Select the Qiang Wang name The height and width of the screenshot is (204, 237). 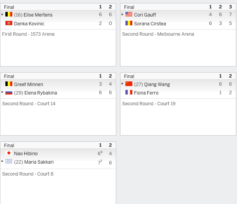click(x=157, y=85)
